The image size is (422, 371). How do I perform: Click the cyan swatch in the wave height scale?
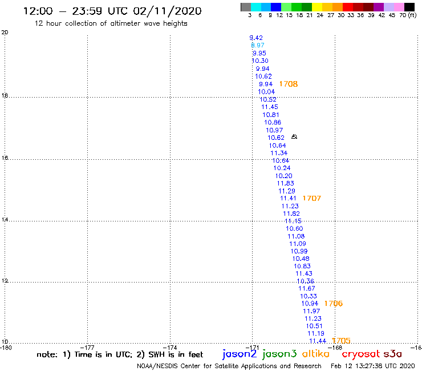coord(256,7)
